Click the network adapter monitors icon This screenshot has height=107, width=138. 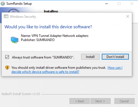click(15, 40)
